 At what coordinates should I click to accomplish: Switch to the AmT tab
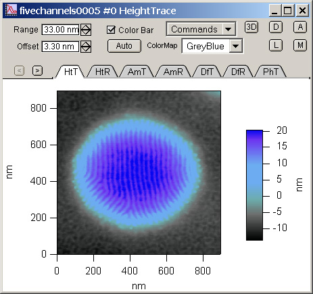(x=137, y=72)
